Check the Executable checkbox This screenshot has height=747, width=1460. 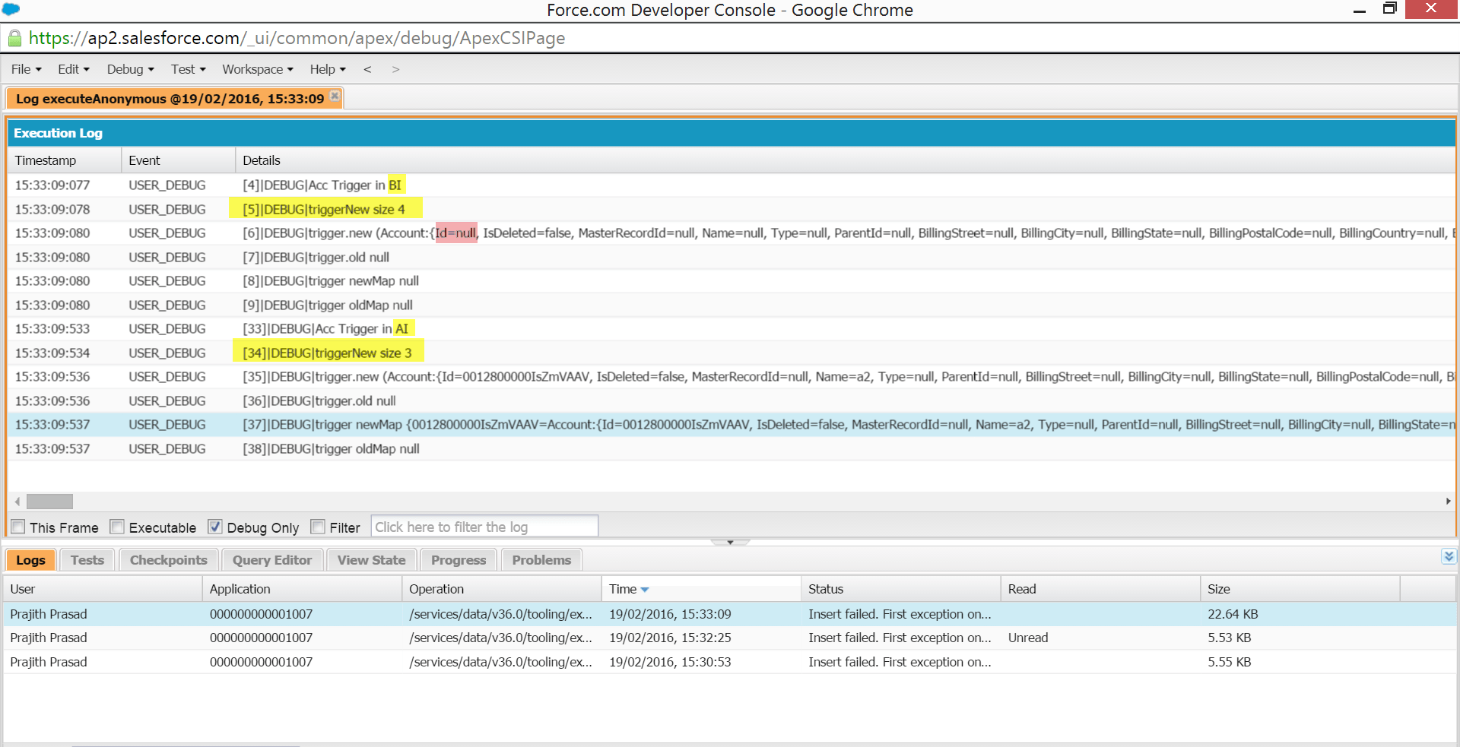[x=117, y=526]
